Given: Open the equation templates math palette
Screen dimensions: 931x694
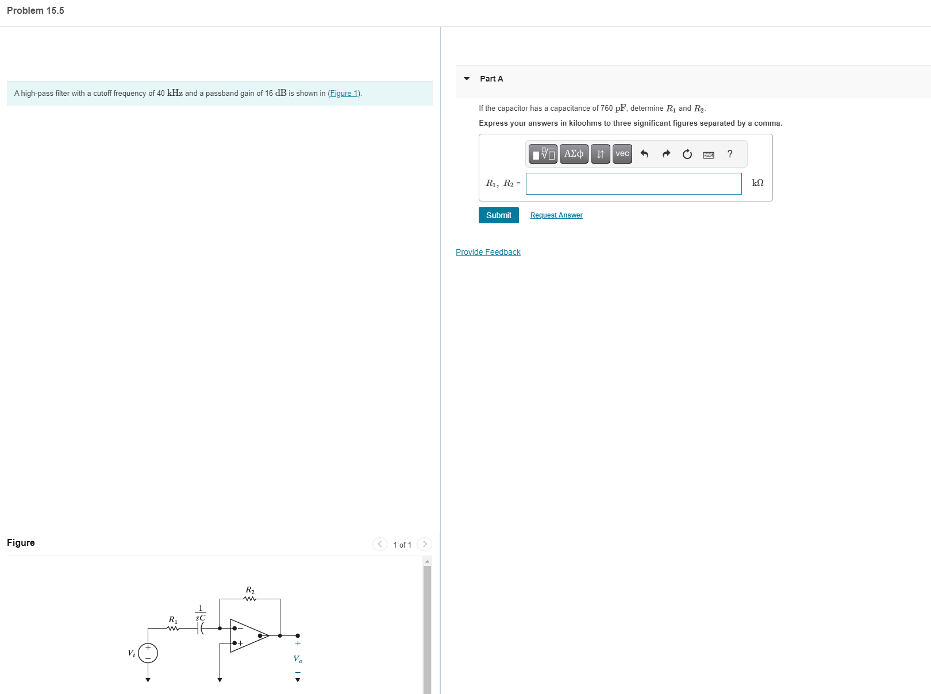Looking at the screenshot, I should point(543,153).
